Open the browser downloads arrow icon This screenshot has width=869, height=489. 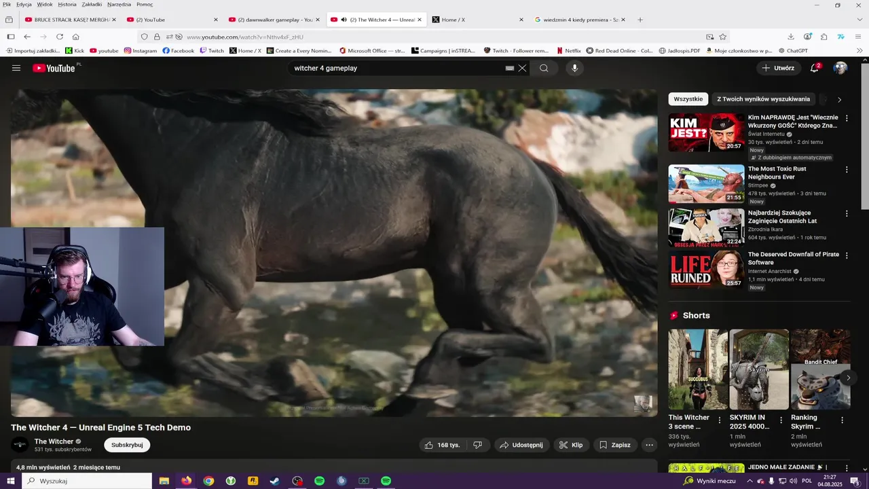pos(791,37)
